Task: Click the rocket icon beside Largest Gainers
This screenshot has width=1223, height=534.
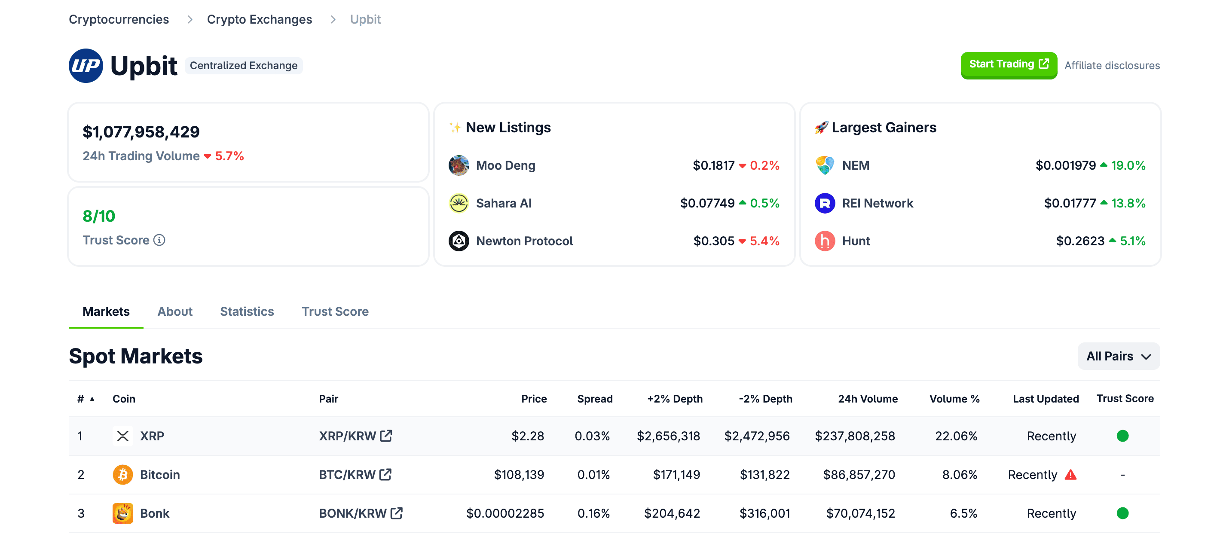Action: point(821,127)
